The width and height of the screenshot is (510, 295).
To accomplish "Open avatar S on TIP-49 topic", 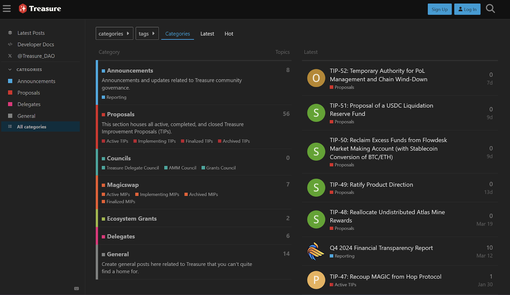I will (x=316, y=188).
